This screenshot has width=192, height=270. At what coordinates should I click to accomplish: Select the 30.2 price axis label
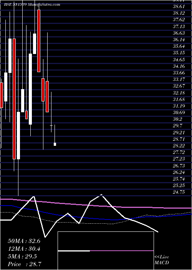(177, 119)
